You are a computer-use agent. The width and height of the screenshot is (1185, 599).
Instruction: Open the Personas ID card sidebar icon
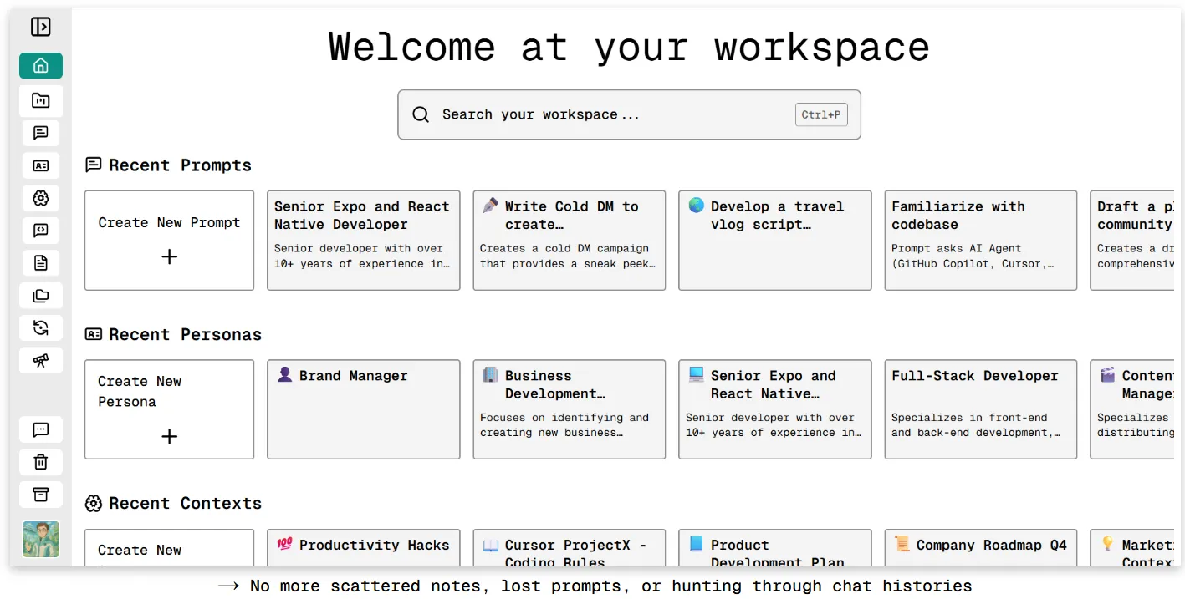[40, 165]
